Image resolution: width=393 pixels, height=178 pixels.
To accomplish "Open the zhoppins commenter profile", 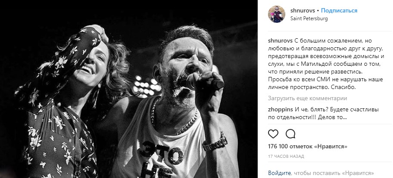I will [x=278, y=110].
